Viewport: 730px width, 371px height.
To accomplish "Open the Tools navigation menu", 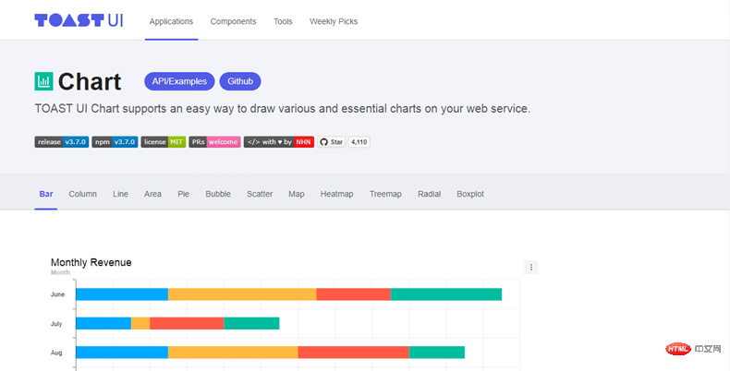I will pos(283,21).
